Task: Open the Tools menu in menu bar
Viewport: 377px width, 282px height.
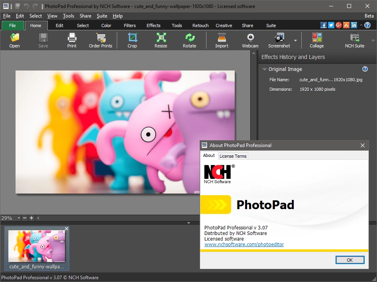Action: pyautogui.click(x=69, y=16)
